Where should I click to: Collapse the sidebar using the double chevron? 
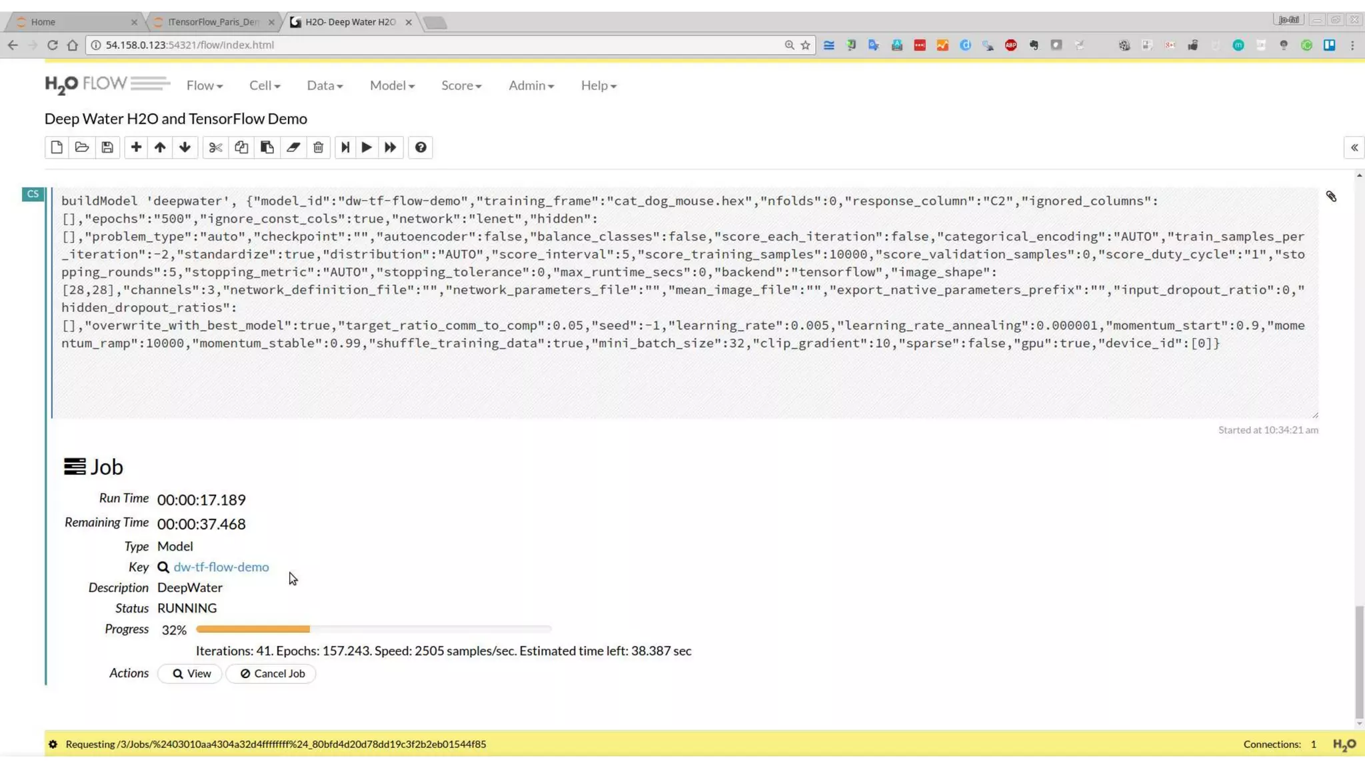(x=1354, y=148)
